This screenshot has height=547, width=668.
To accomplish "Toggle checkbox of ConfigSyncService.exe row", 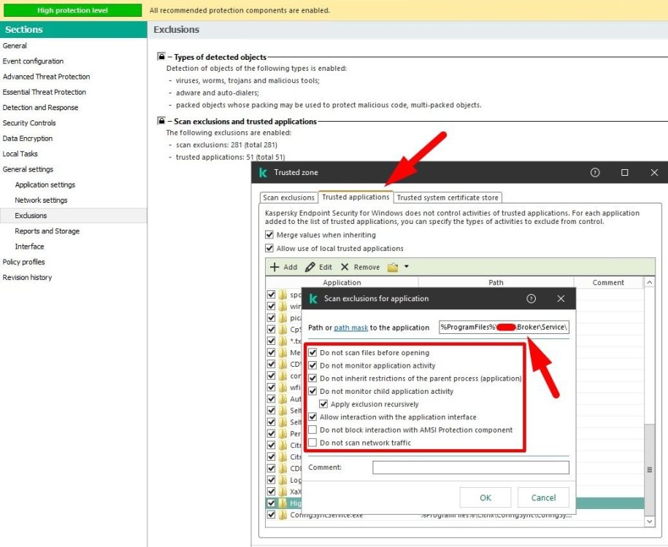I will pyautogui.click(x=271, y=515).
